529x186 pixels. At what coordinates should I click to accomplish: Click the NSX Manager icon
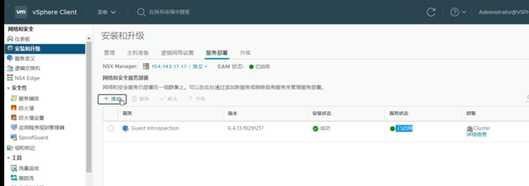tap(146, 67)
